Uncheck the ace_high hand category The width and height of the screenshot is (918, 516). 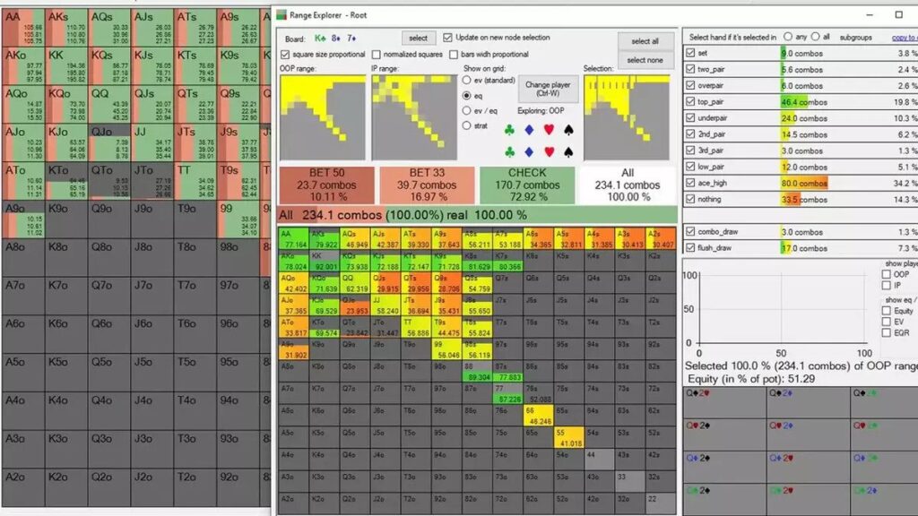click(692, 183)
